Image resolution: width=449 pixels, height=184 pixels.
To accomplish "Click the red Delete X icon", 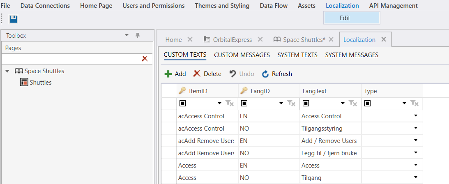I will 197,74.
